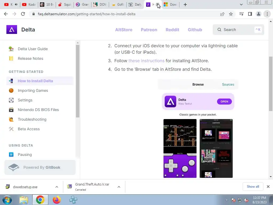Switch to the Koda YouTube tab
The height and width of the screenshot is (205, 273).
(x=29, y=5)
